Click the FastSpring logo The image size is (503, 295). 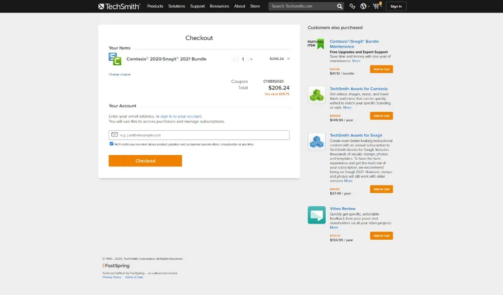click(x=116, y=265)
